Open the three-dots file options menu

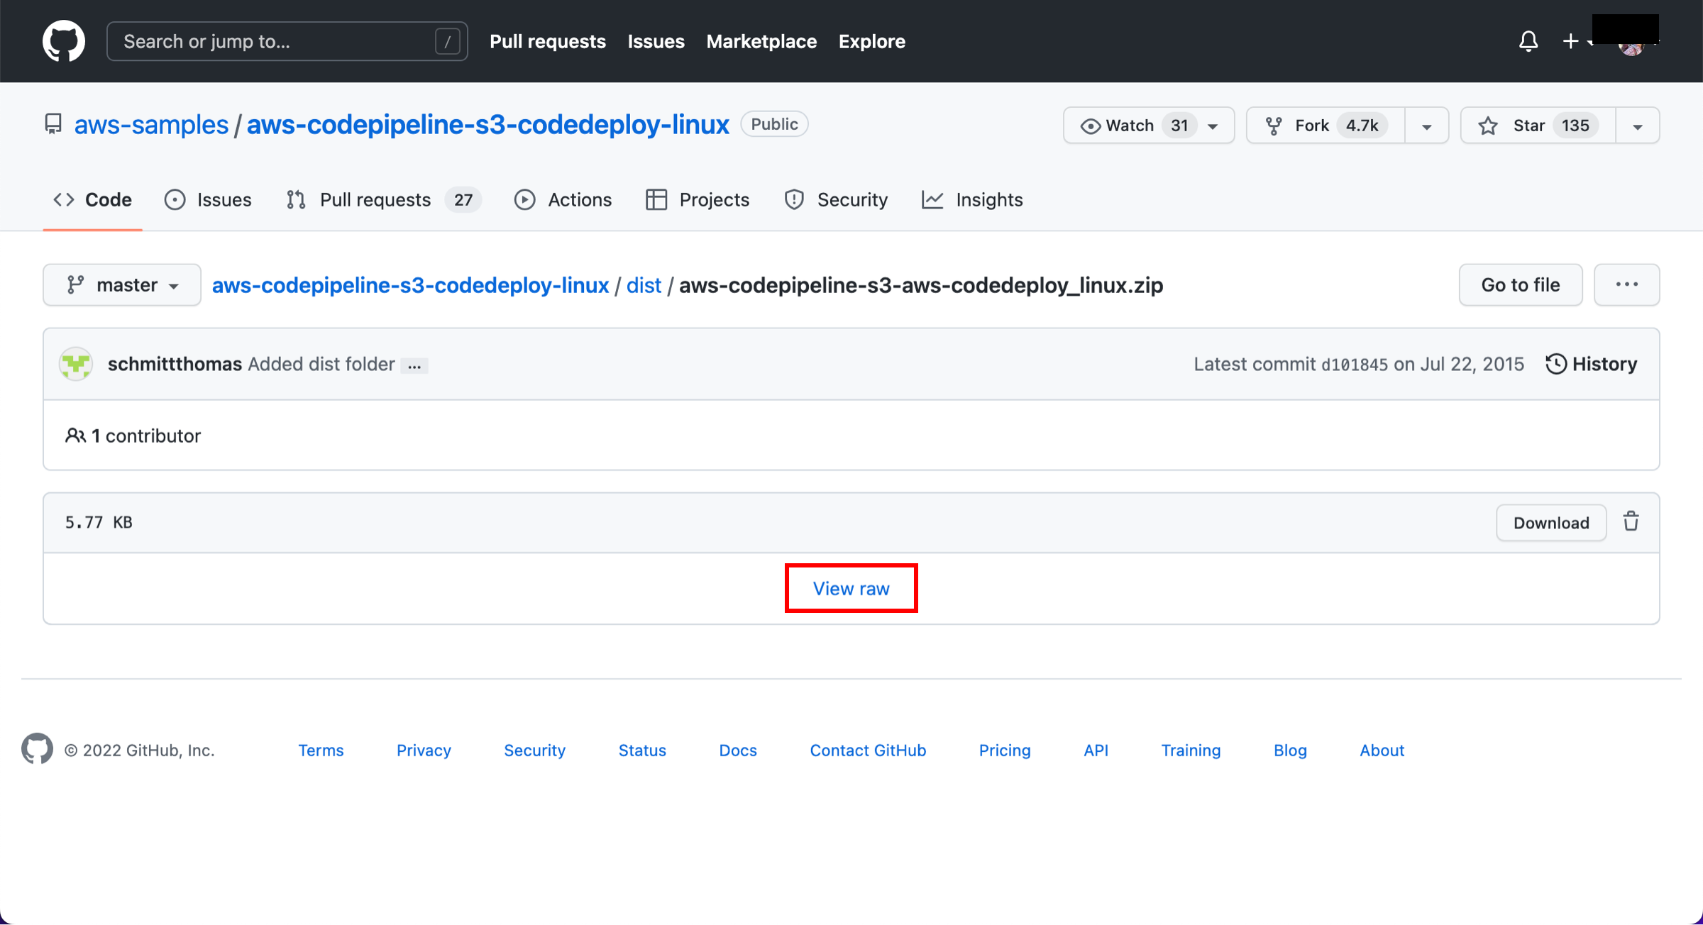point(1626,284)
